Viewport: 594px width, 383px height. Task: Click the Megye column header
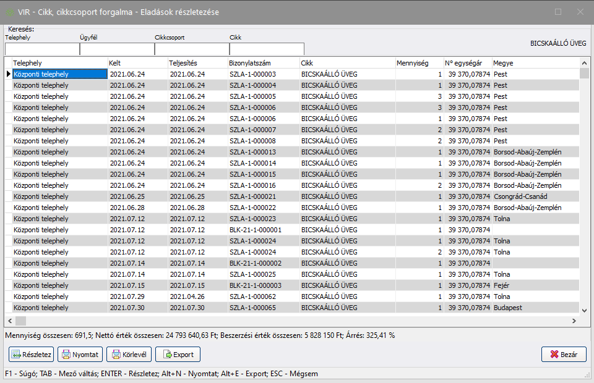[x=535, y=63]
